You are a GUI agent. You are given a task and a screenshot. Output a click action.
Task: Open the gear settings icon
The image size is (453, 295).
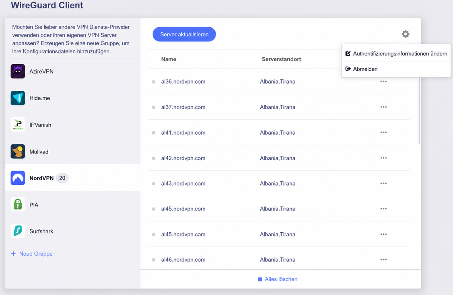(x=406, y=34)
